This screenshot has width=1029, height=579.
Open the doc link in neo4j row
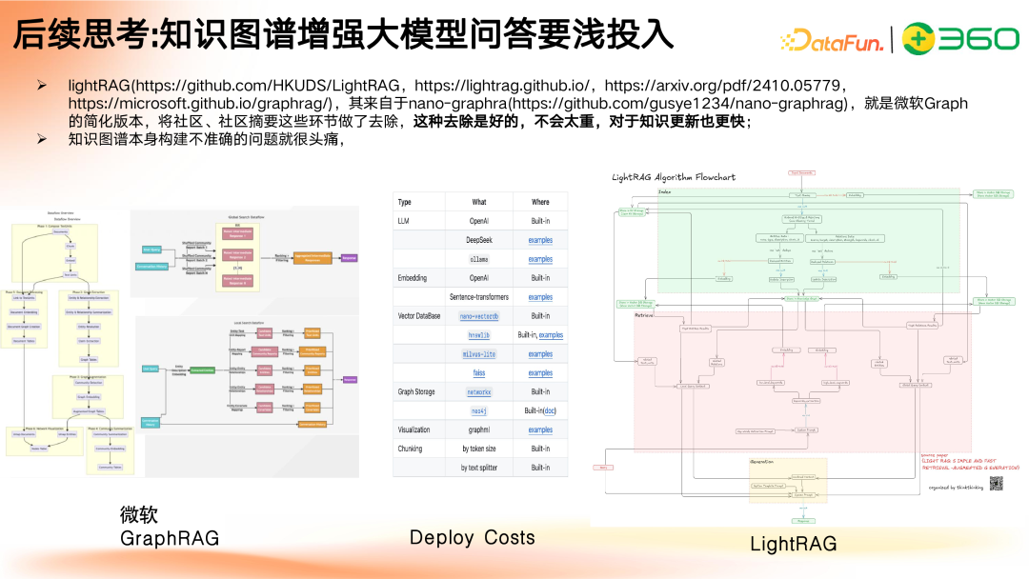coord(550,411)
